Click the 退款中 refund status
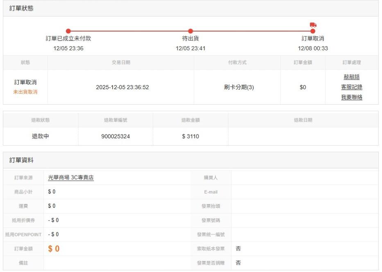 click(x=41, y=136)
